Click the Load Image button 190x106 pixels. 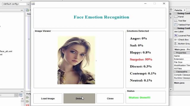(x=48, y=98)
